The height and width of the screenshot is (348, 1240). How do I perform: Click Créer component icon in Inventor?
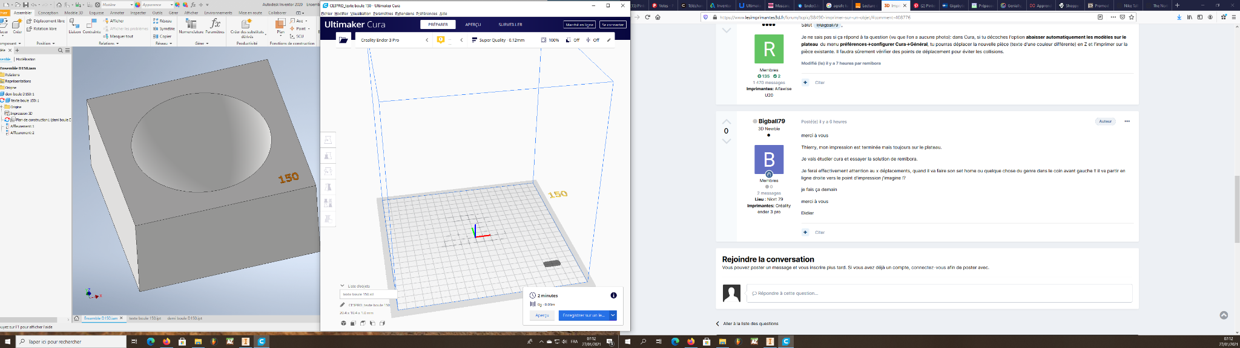coord(18,25)
